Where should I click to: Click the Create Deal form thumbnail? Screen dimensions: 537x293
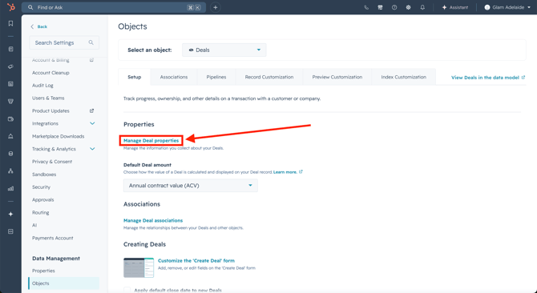tap(139, 267)
